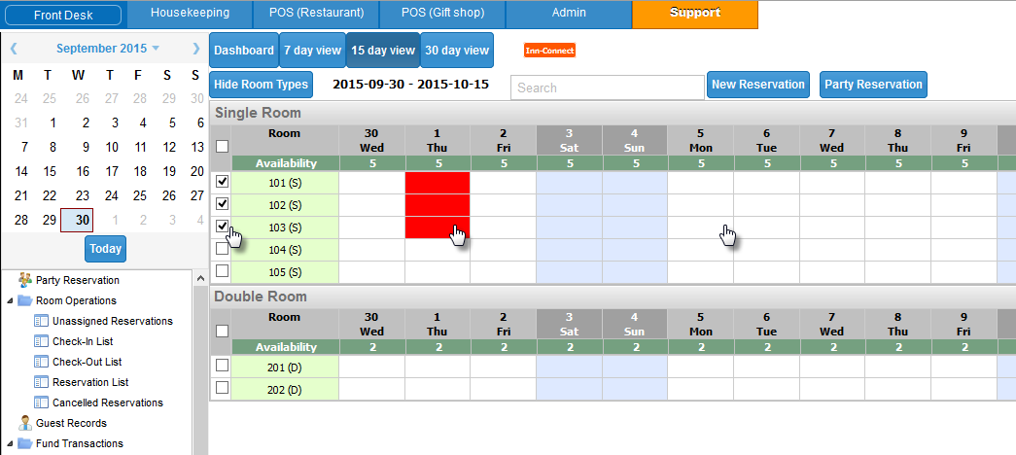This screenshot has width=1016, height=455.
Task: Collapse the Room Operations tree node
Action: pyautogui.click(x=9, y=300)
